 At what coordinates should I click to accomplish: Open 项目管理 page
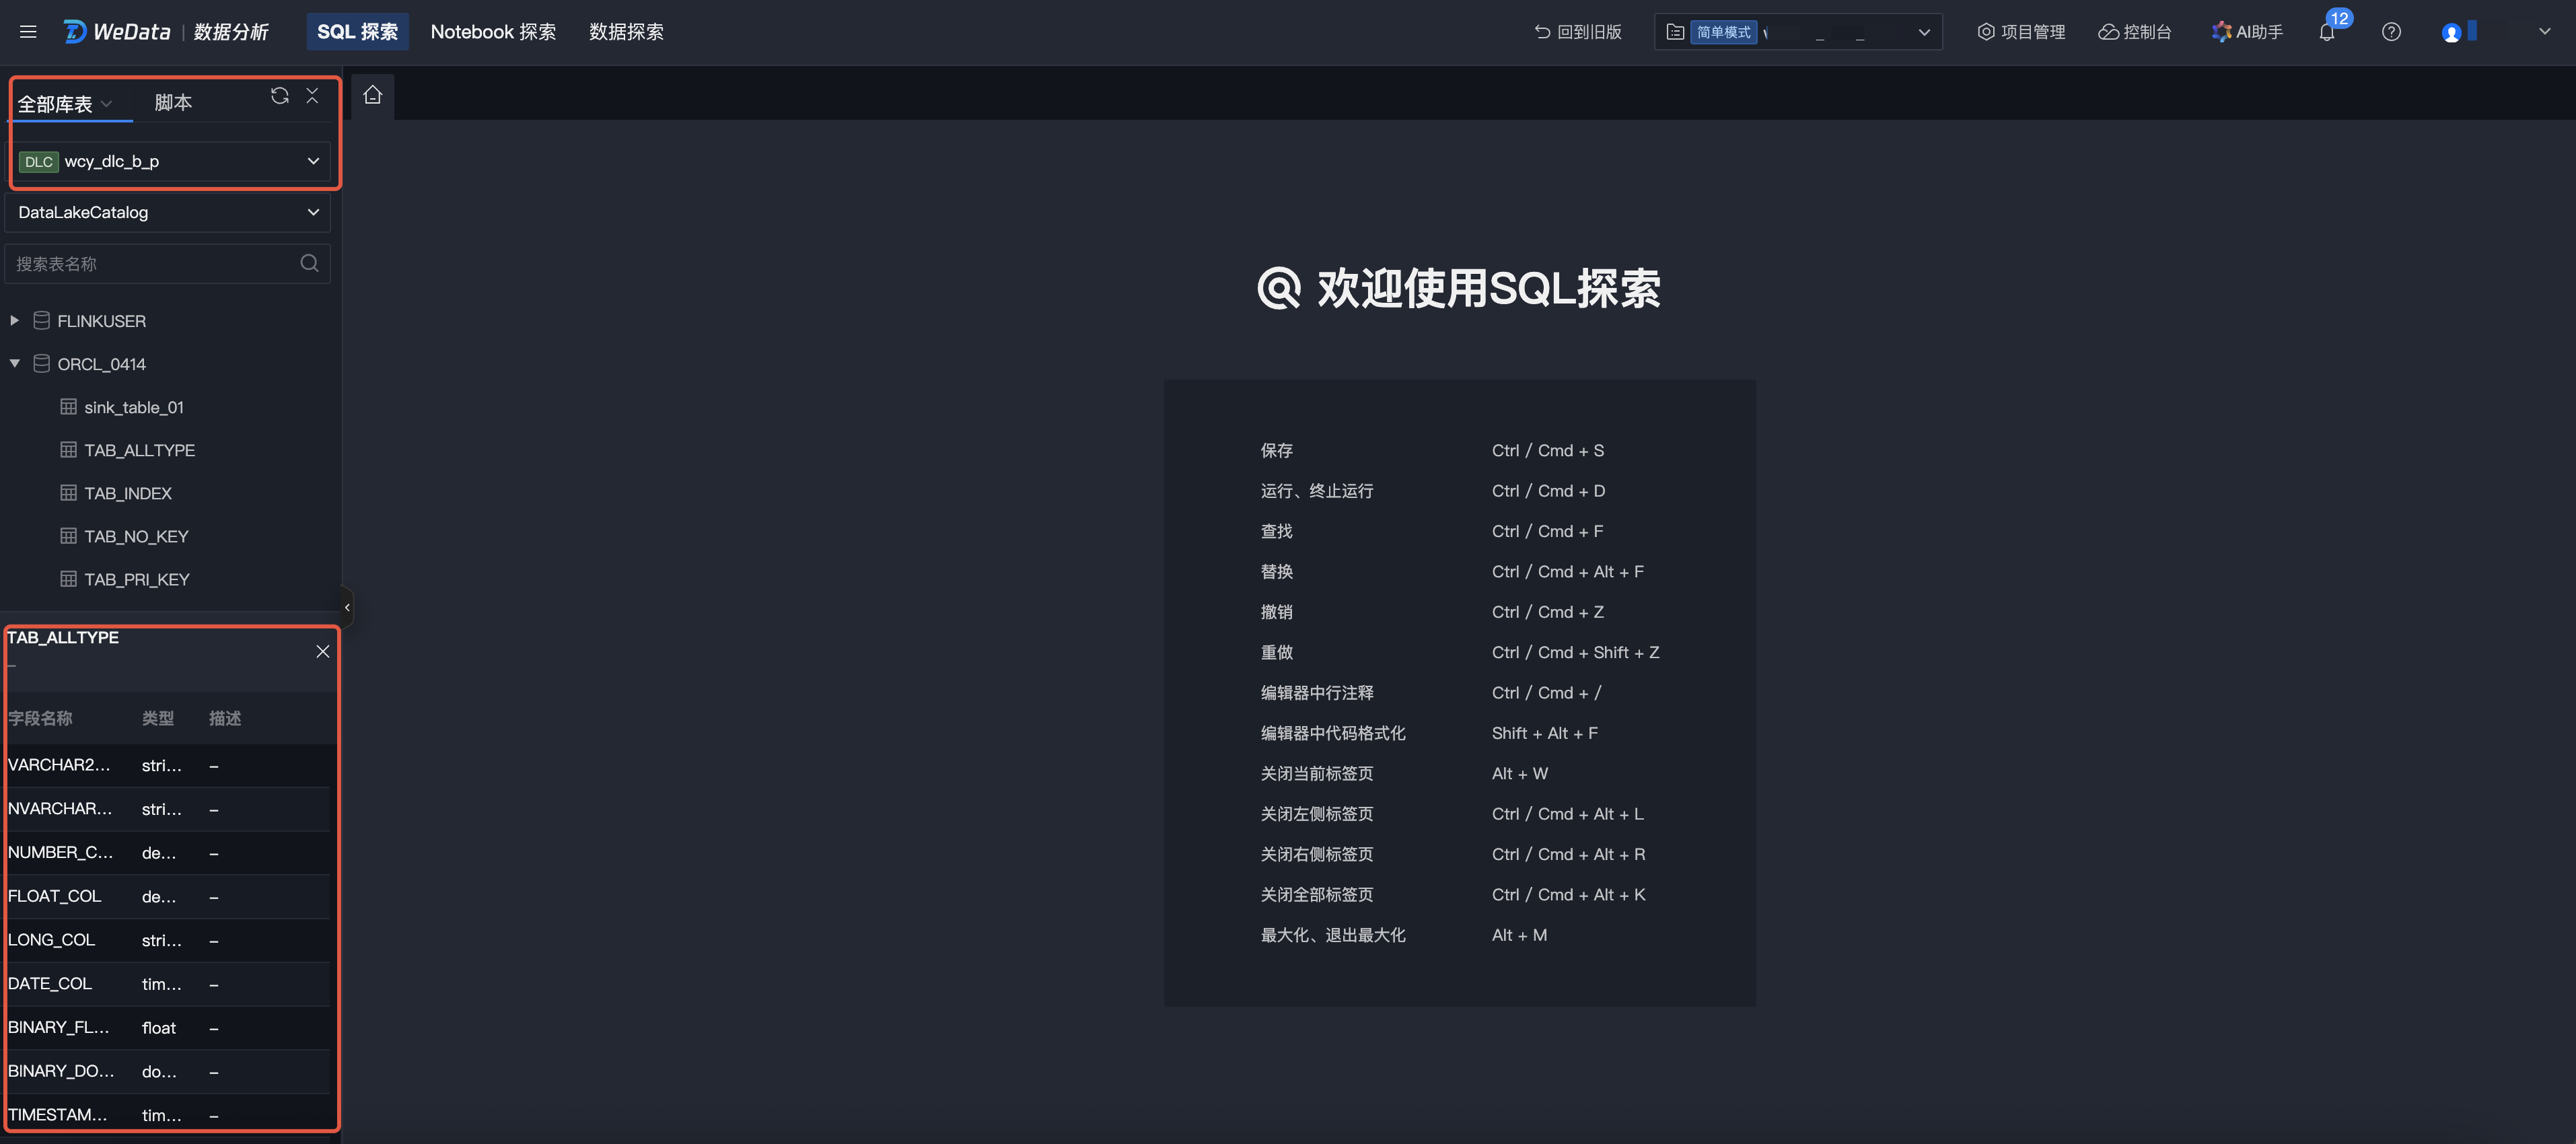[2021, 32]
